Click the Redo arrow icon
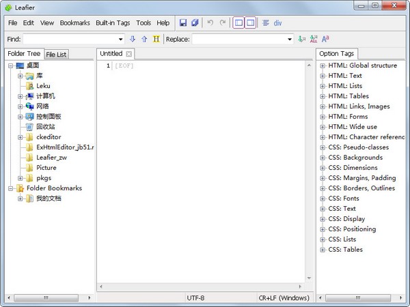This screenshot has width=410, height=307. point(222,23)
